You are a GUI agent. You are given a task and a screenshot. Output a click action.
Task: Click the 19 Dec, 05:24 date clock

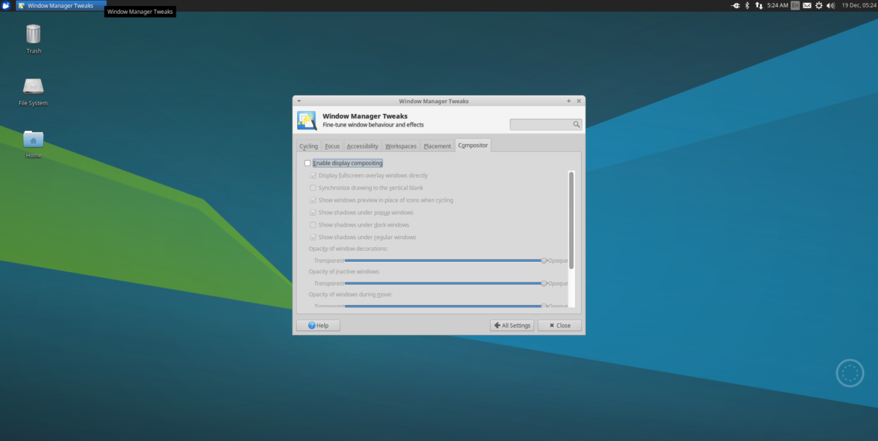858,5
